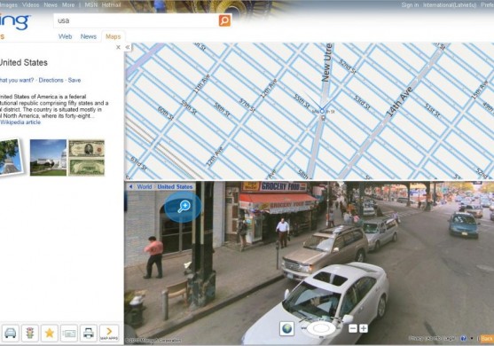Viewport: 494px width, 346px height.
Task: Open News in top navigation bar
Action: tap(51, 4)
